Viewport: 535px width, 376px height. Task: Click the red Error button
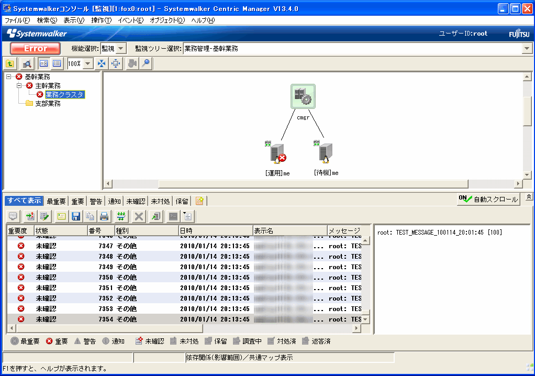click(x=36, y=49)
